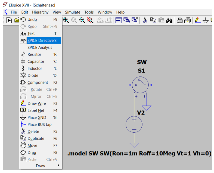
Task: Expand the Draw submenu arrow
Action: (x=58, y=165)
